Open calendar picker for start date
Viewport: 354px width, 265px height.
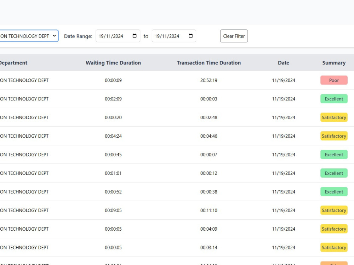(135, 36)
